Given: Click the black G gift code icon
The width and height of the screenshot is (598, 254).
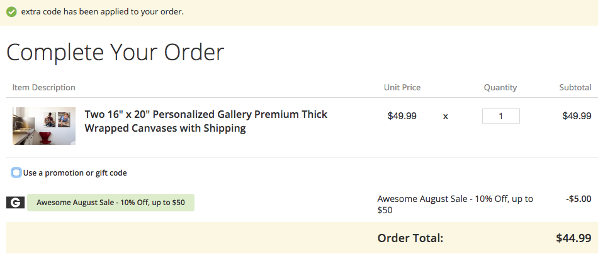Looking at the screenshot, I should coord(15,202).
